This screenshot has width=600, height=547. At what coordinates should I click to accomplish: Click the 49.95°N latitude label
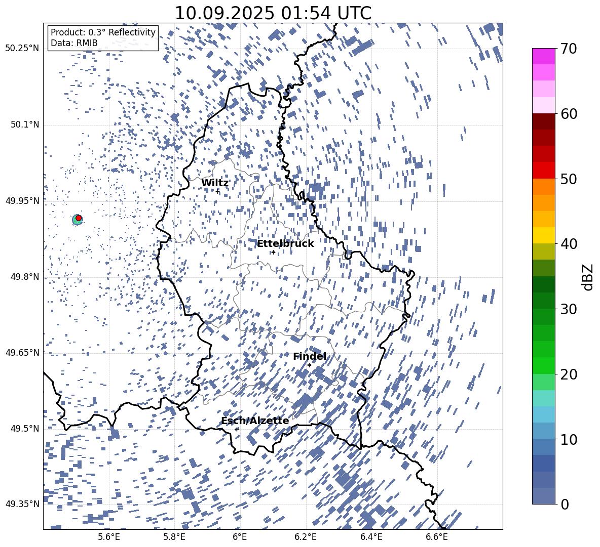click(22, 200)
